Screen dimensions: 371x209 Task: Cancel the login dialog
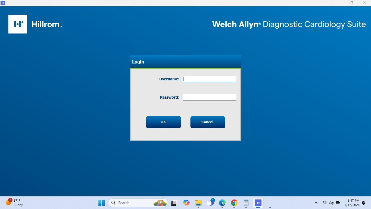[208, 122]
